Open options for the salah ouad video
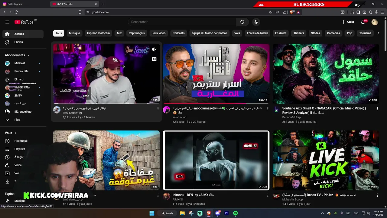This screenshot has width=387, height=218. coord(268,108)
